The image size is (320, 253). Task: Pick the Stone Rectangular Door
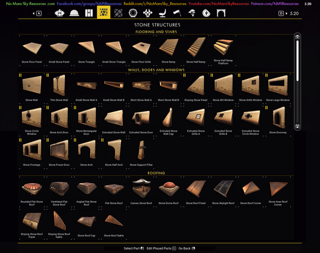coord(87,120)
